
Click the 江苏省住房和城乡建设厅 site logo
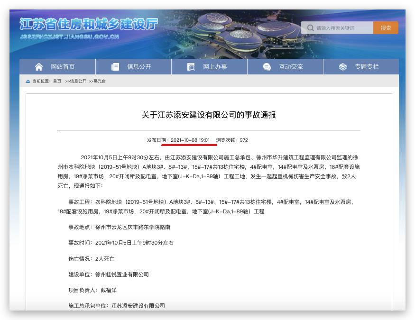point(89,24)
